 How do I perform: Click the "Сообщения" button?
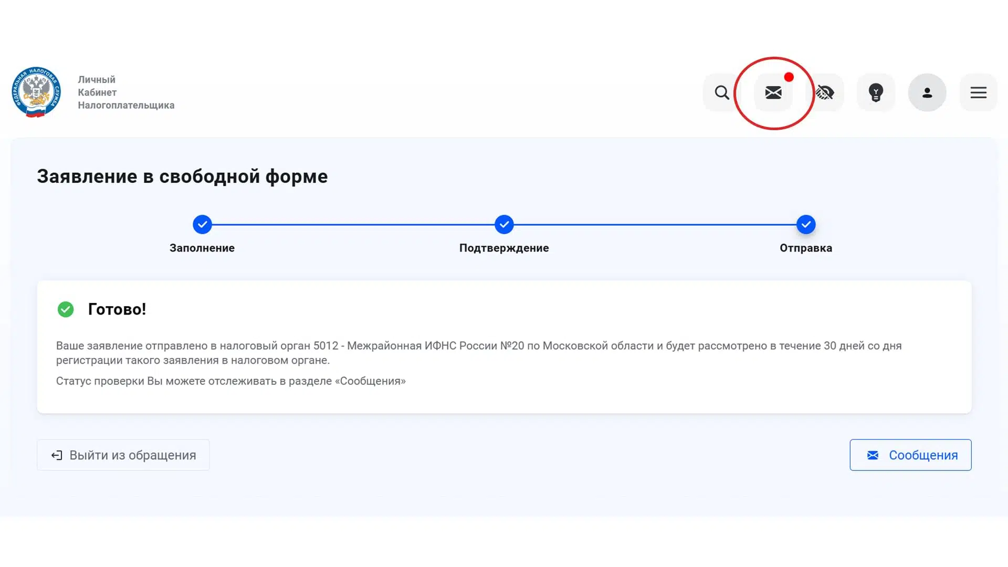pyautogui.click(x=910, y=455)
